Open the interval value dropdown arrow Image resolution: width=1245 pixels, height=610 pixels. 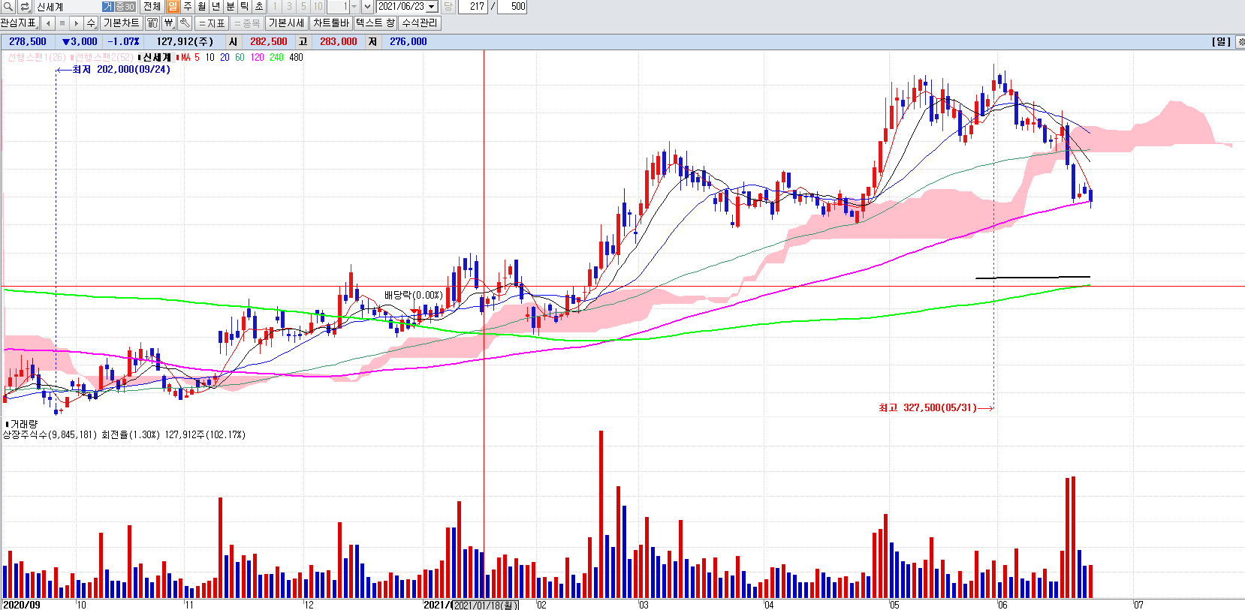tap(354, 7)
